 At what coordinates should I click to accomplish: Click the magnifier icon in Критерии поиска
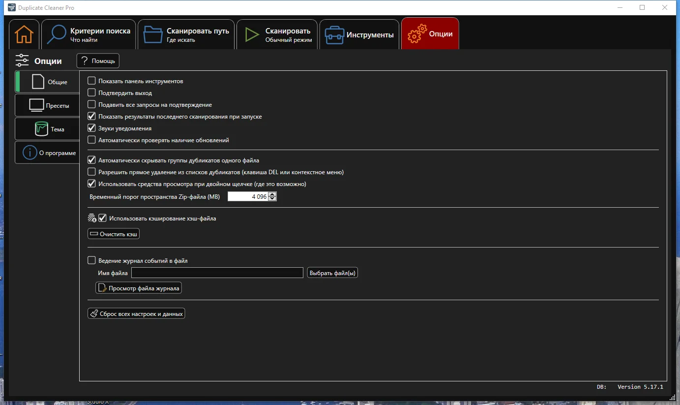click(x=57, y=34)
